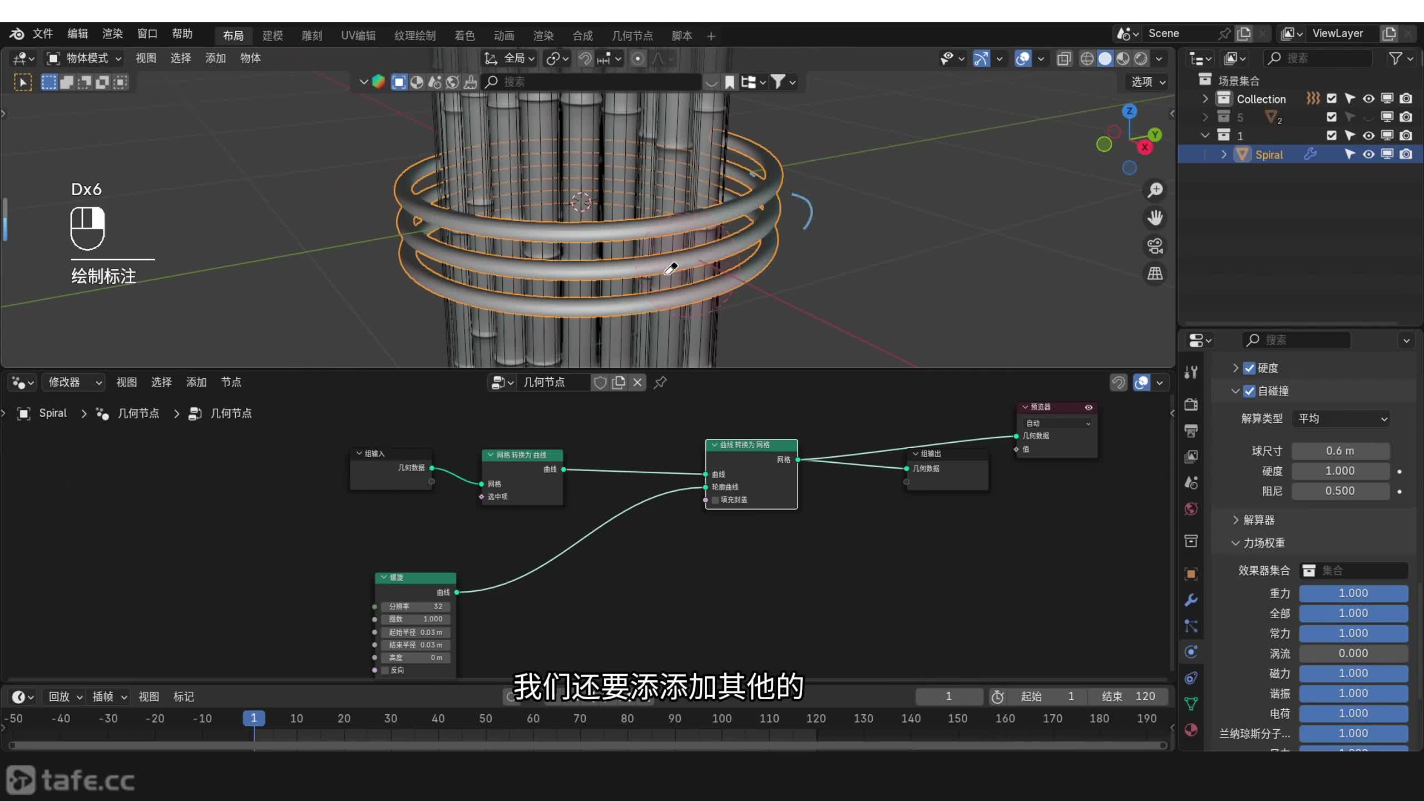The width and height of the screenshot is (1424, 801).
Task: Click the 插帧 keying popover
Action: (110, 697)
